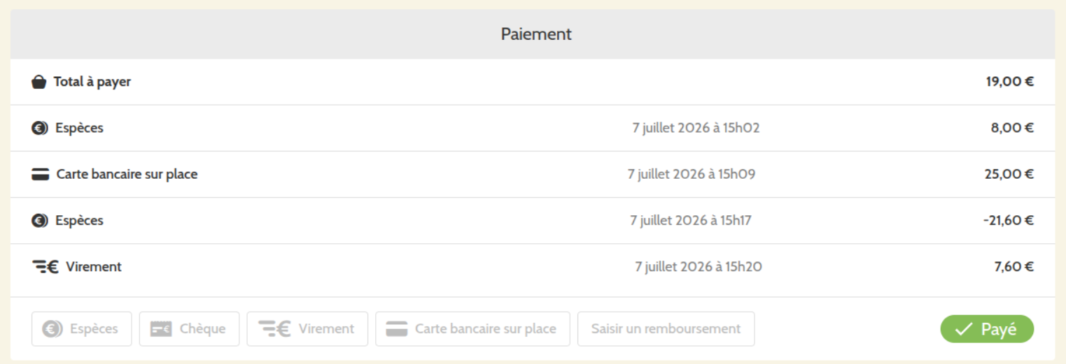Click the cheque icon in the Chèque button

(x=161, y=329)
